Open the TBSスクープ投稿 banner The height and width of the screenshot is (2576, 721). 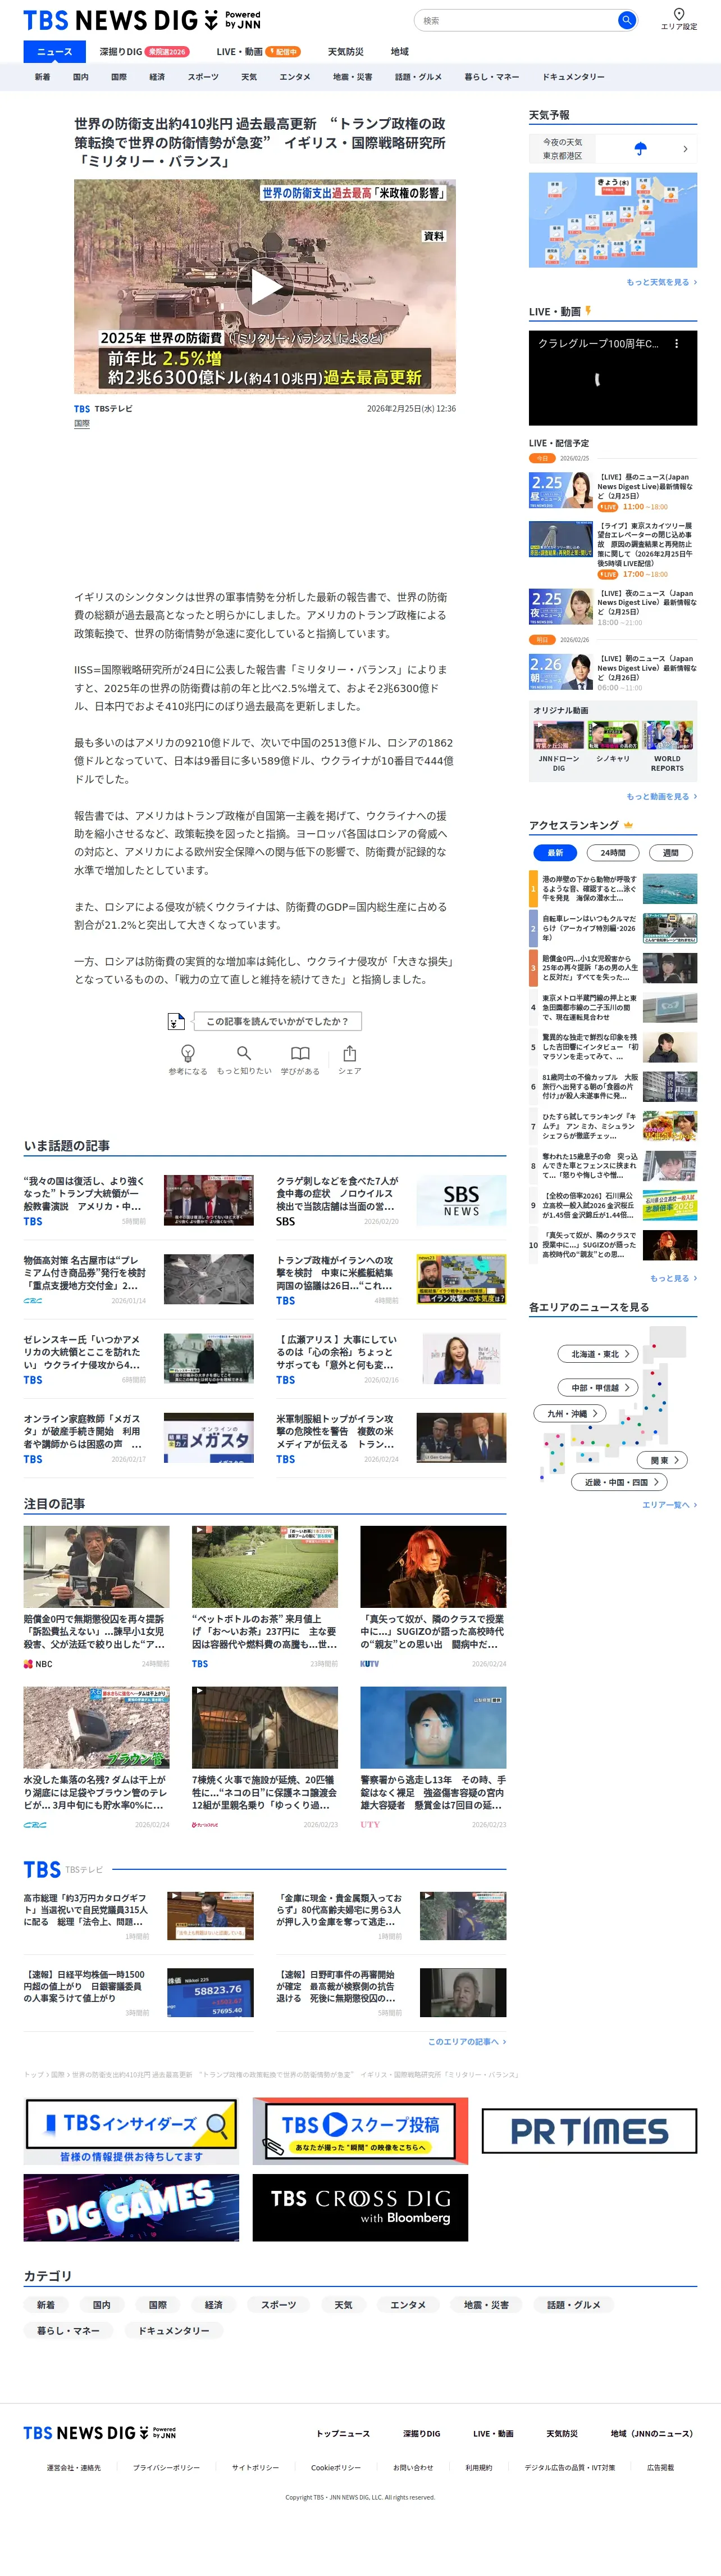tap(360, 2131)
